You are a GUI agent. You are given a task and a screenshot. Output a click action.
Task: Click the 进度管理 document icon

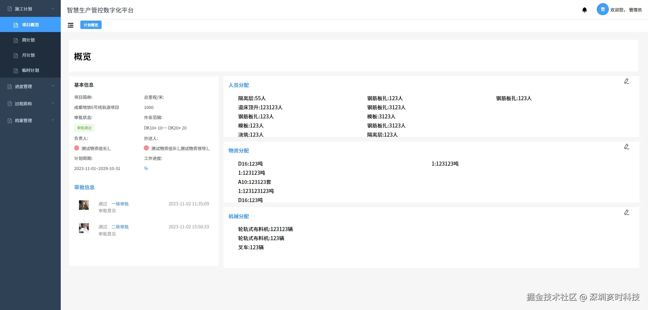click(10, 87)
